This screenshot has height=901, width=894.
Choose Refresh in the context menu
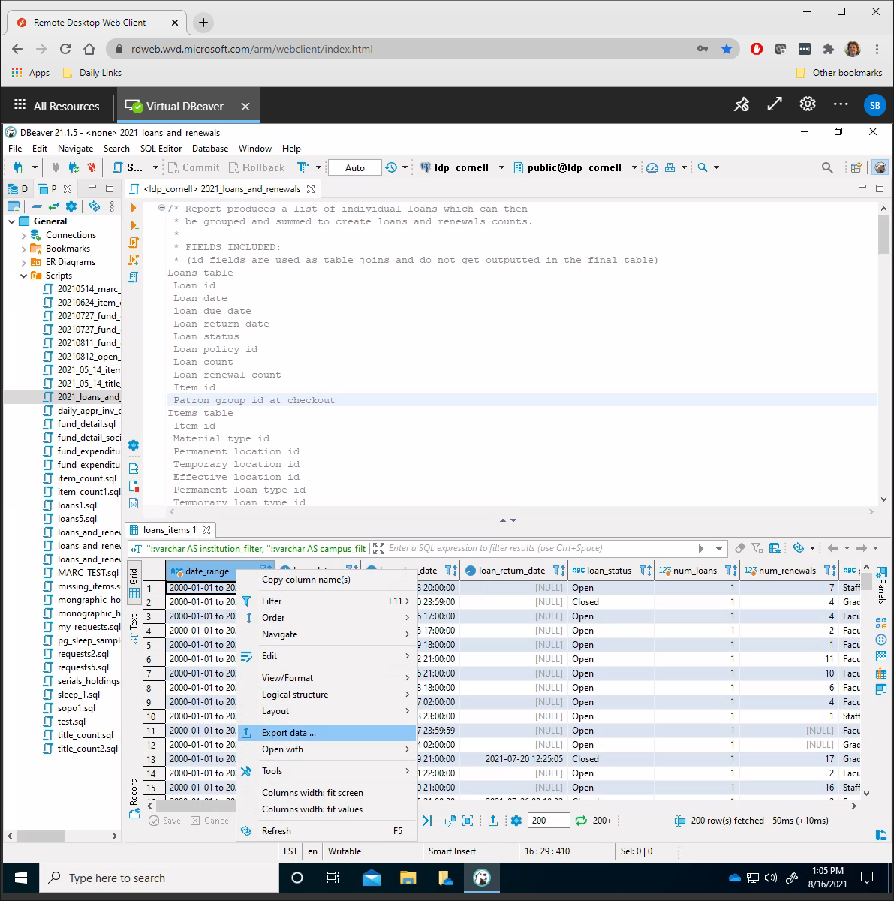[327, 831]
